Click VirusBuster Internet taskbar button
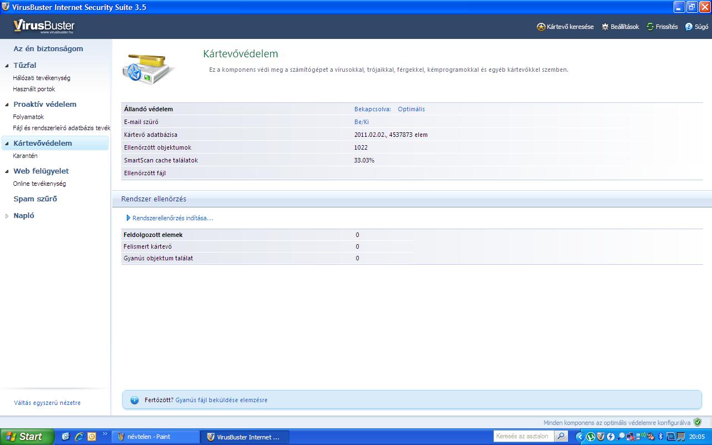The width and height of the screenshot is (712, 445). point(245,437)
